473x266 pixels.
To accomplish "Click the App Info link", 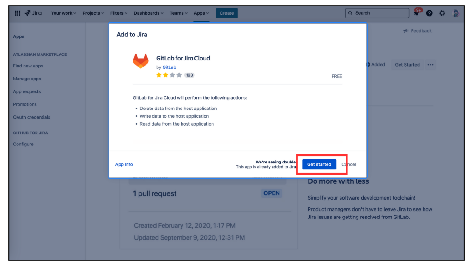I will (124, 164).
